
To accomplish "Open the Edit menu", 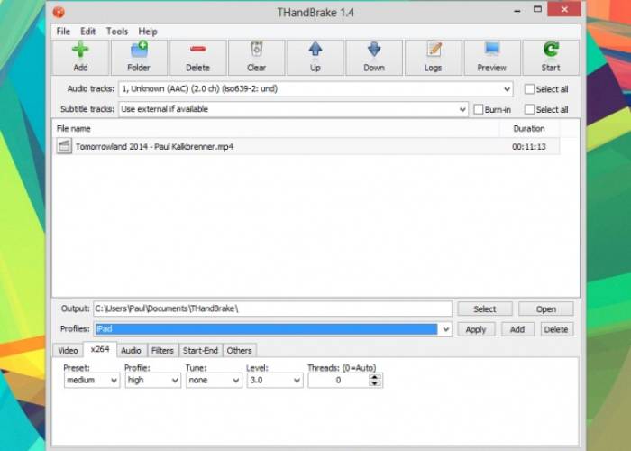I will 87,32.
